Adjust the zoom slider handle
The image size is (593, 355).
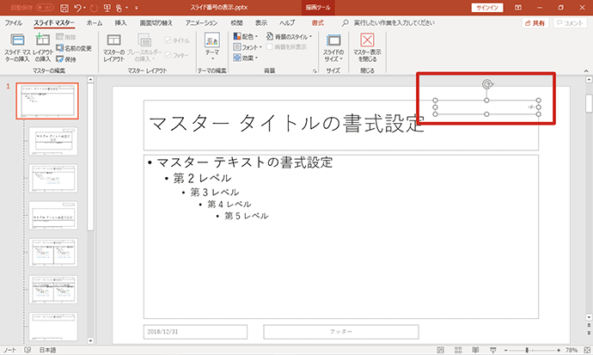tap(527, 350)
